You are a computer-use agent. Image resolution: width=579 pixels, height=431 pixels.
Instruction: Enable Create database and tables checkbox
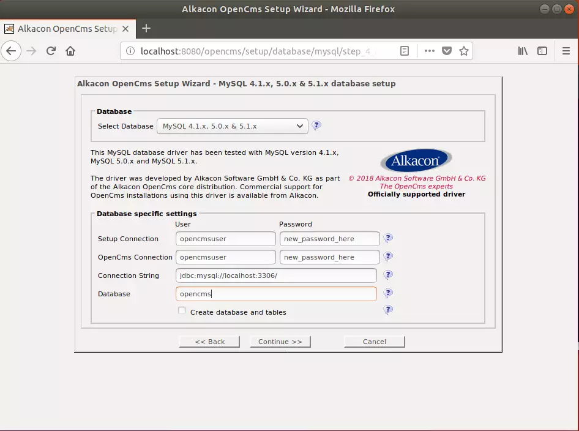[182, 310]
